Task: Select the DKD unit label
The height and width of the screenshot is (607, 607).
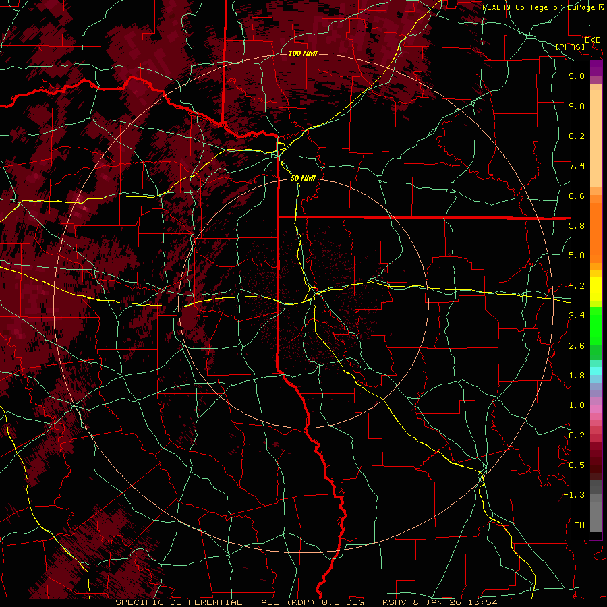Action: tap(592, 40)
